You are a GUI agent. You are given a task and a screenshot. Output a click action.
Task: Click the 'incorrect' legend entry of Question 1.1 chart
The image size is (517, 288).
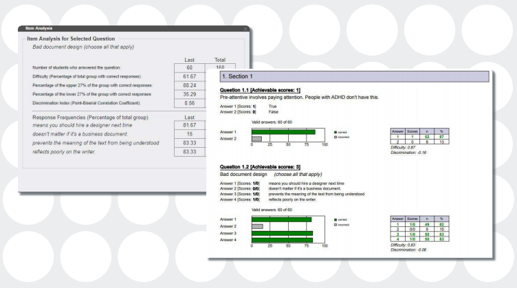pos(342,137)
